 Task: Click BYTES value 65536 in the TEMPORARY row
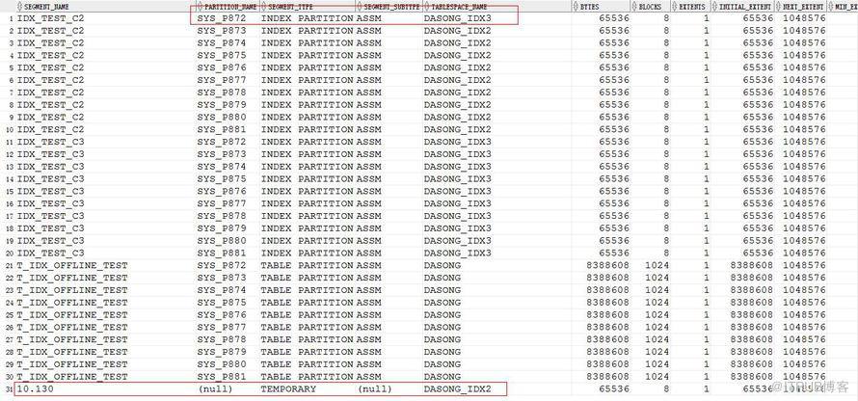point(614,389)
